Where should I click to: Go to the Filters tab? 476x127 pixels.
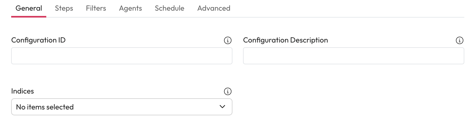(x=96, y=8)
